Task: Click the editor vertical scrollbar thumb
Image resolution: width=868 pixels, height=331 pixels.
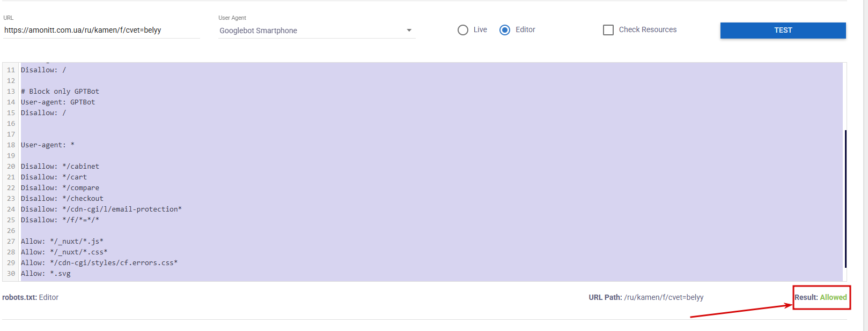Action: 845,199
